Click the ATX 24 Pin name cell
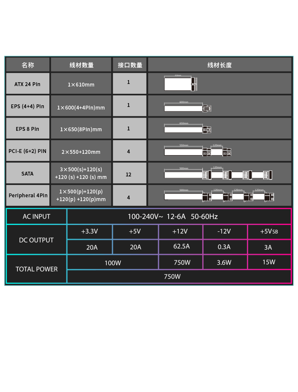The width and height of the screenshot is (298, 392). click(28, 84)
